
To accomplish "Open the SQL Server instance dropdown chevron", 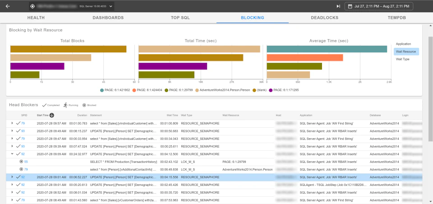I will pos(111,6).
